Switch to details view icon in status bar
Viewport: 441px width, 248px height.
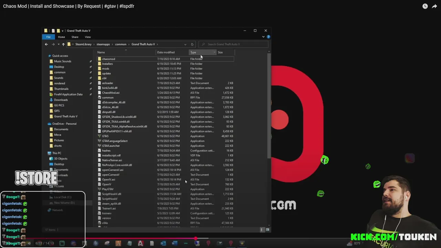point(261,229)
